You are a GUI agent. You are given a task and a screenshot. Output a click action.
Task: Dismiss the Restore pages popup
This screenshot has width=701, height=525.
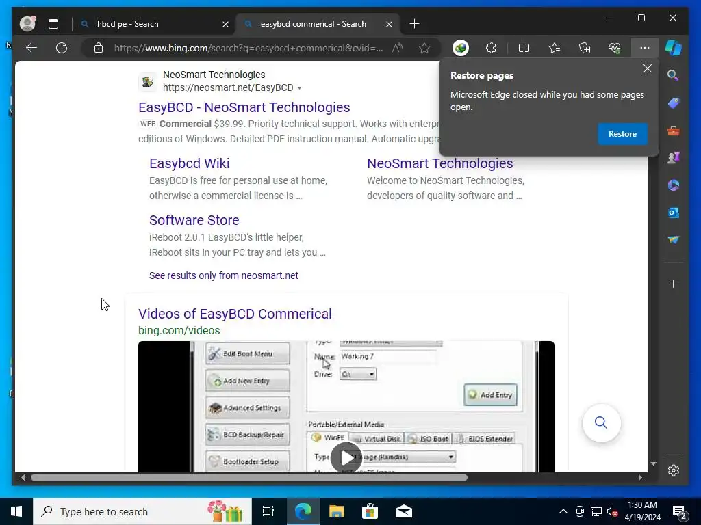click(648, 69)
